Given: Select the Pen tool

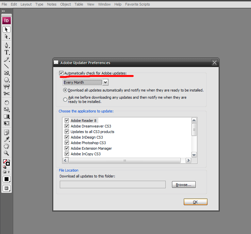Looking at the screenshot, I should click(x=7, y=45).
